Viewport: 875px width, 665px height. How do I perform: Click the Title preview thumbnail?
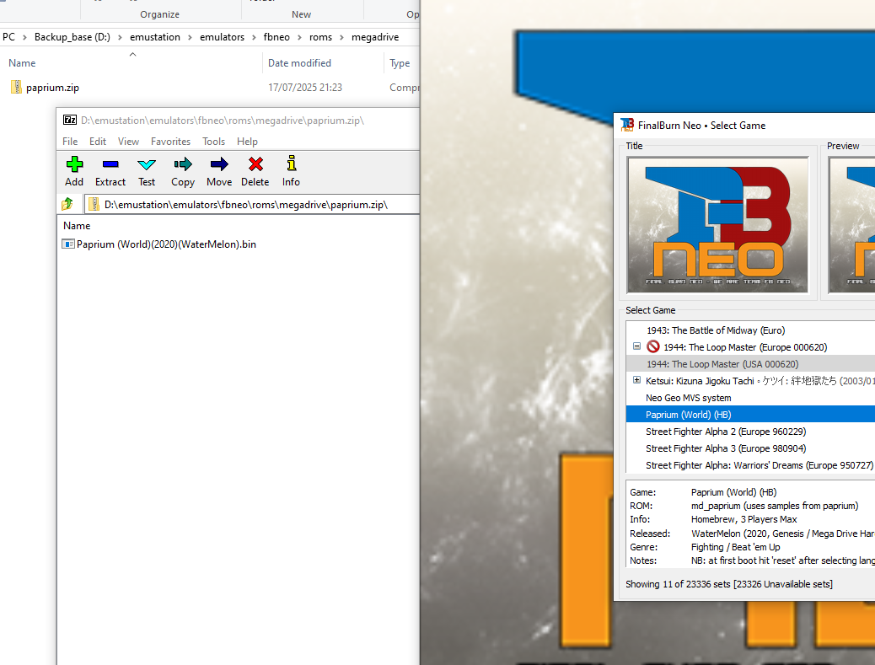(717, 225)
